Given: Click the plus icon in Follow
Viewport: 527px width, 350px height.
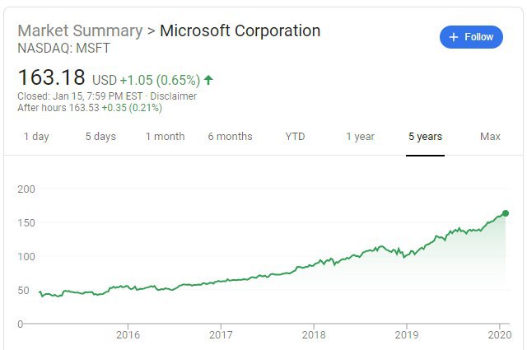Looking at the screenshot, I should tap(453, 37).
